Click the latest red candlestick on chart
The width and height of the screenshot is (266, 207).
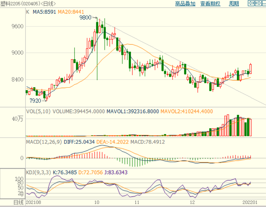point(251,69)
